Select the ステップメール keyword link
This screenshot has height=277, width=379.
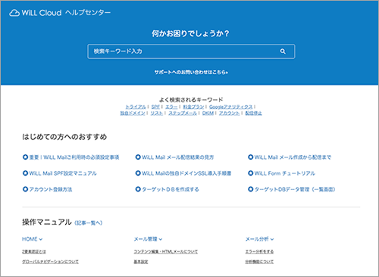(x=183, y=114)
